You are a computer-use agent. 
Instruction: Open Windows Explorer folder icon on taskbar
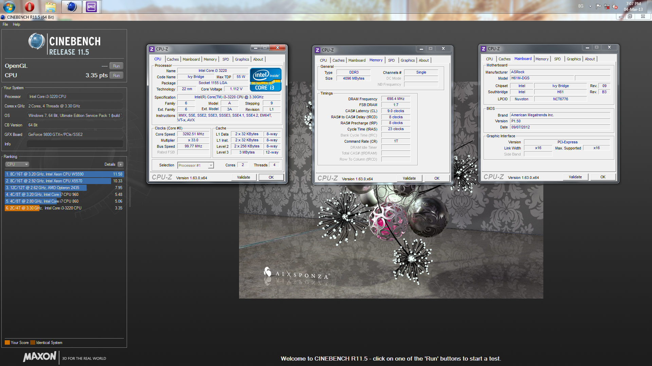[x=50, y=6]
